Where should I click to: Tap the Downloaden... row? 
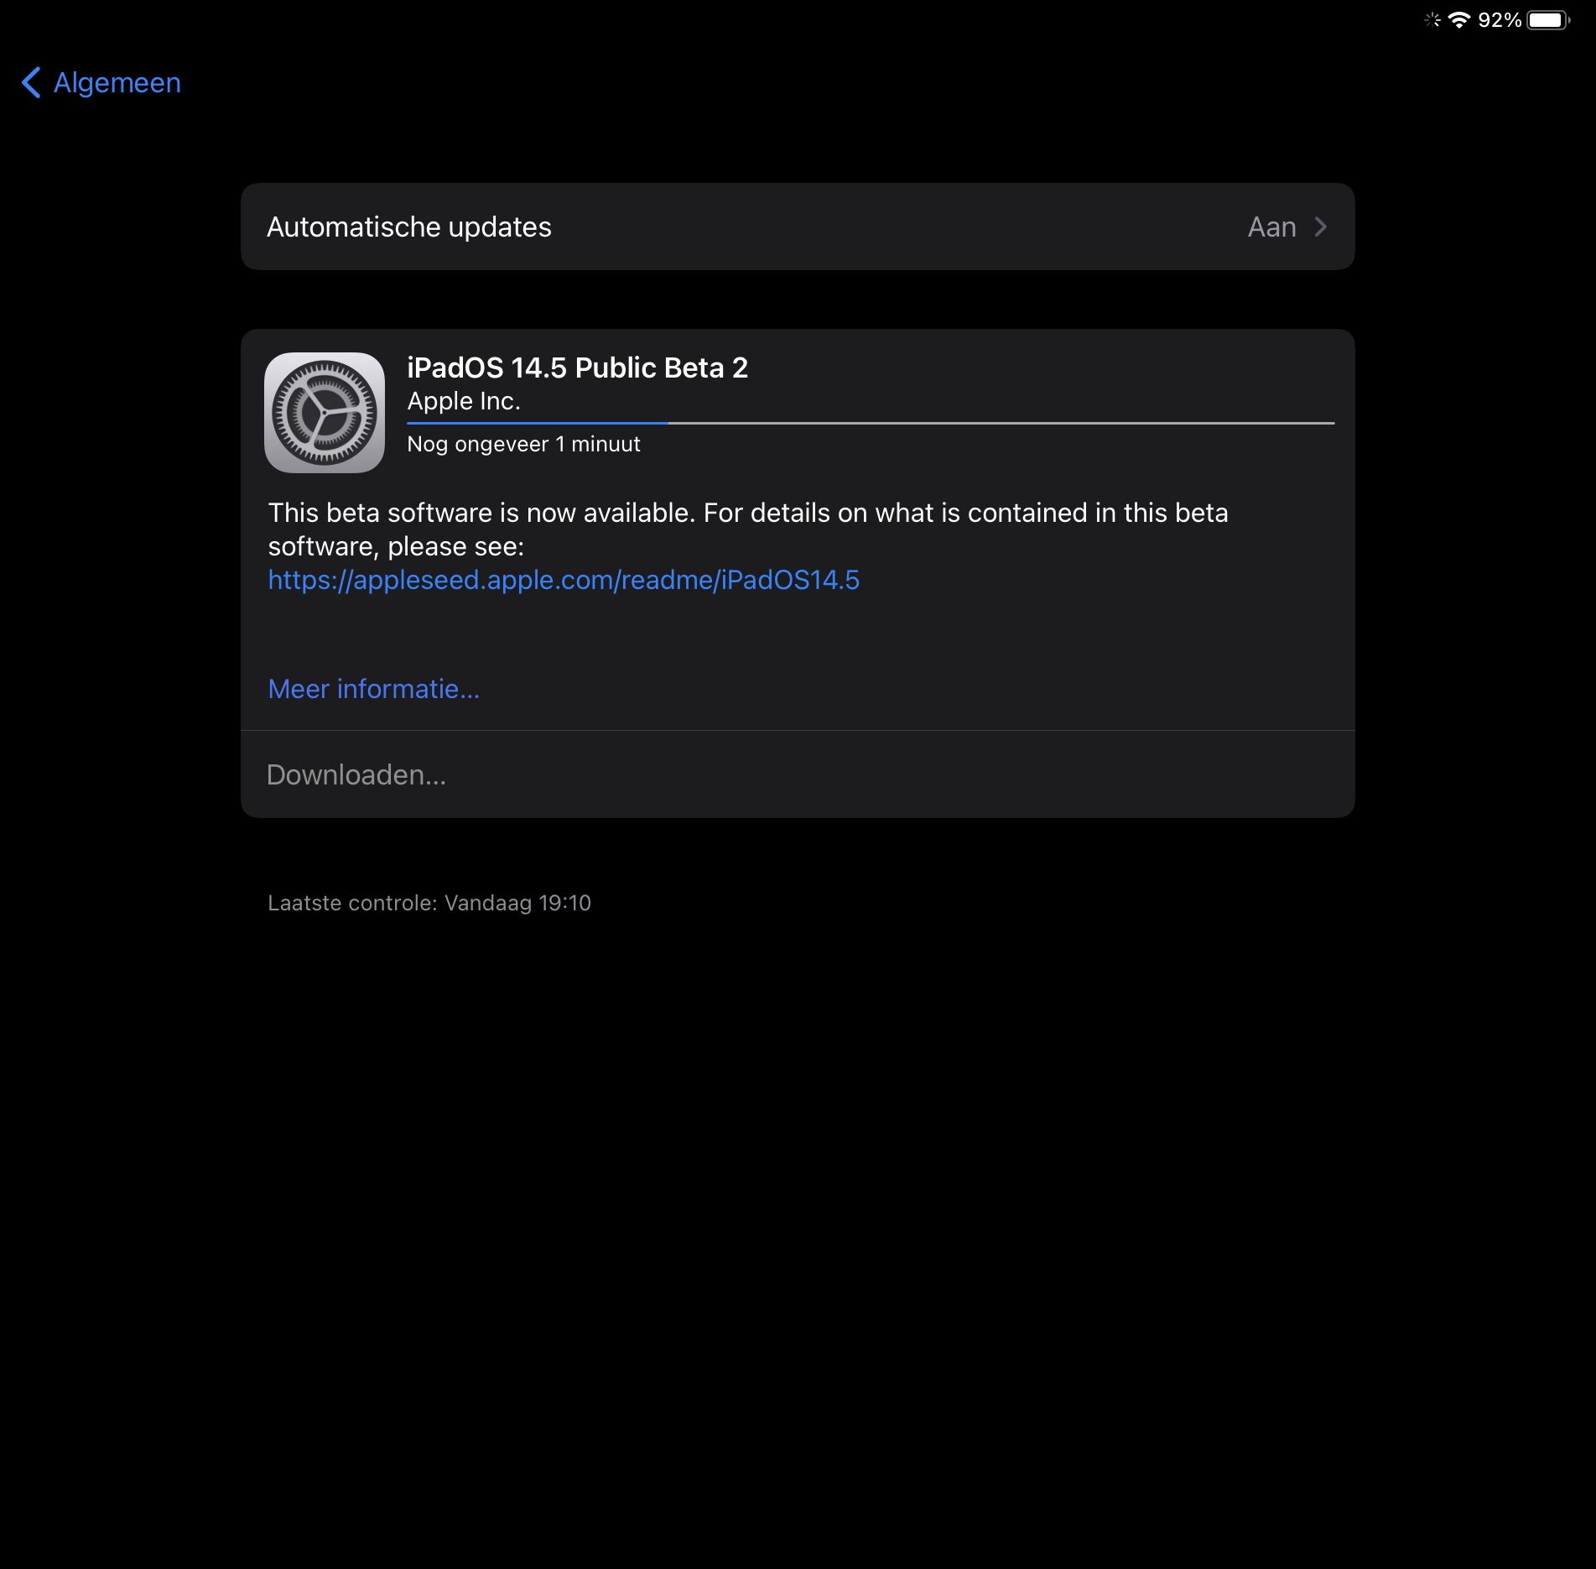[x=798, y=774]
